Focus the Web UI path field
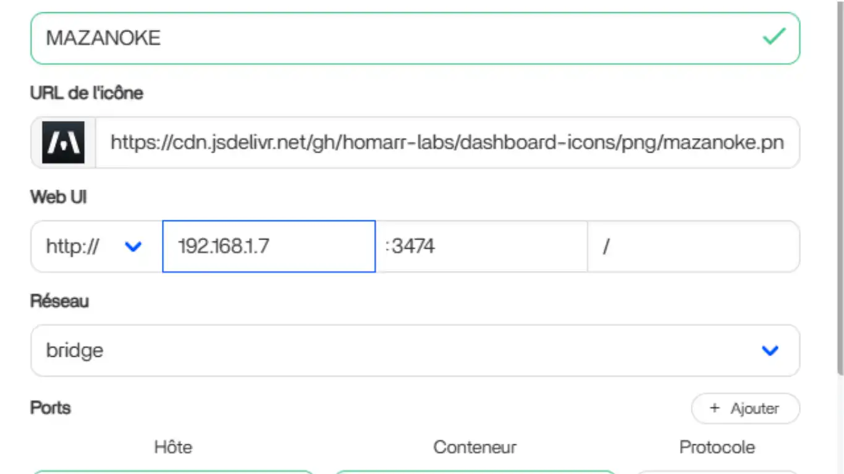 693,247
